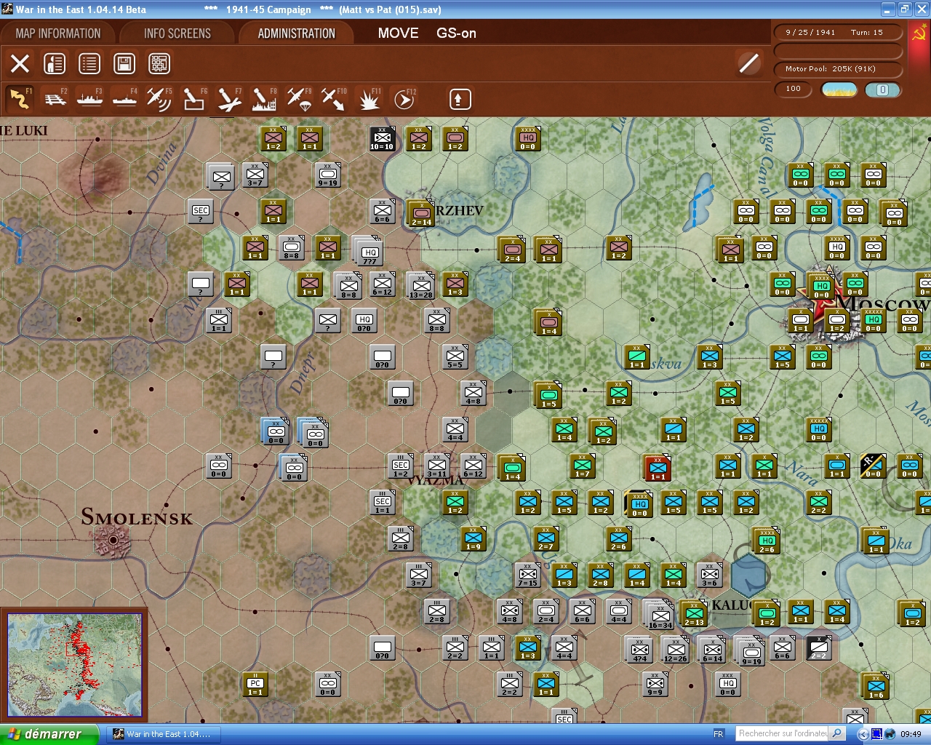Click the floppy disk save game icon
The width and height of the screenshot is (931, 745).
(124, 63)
